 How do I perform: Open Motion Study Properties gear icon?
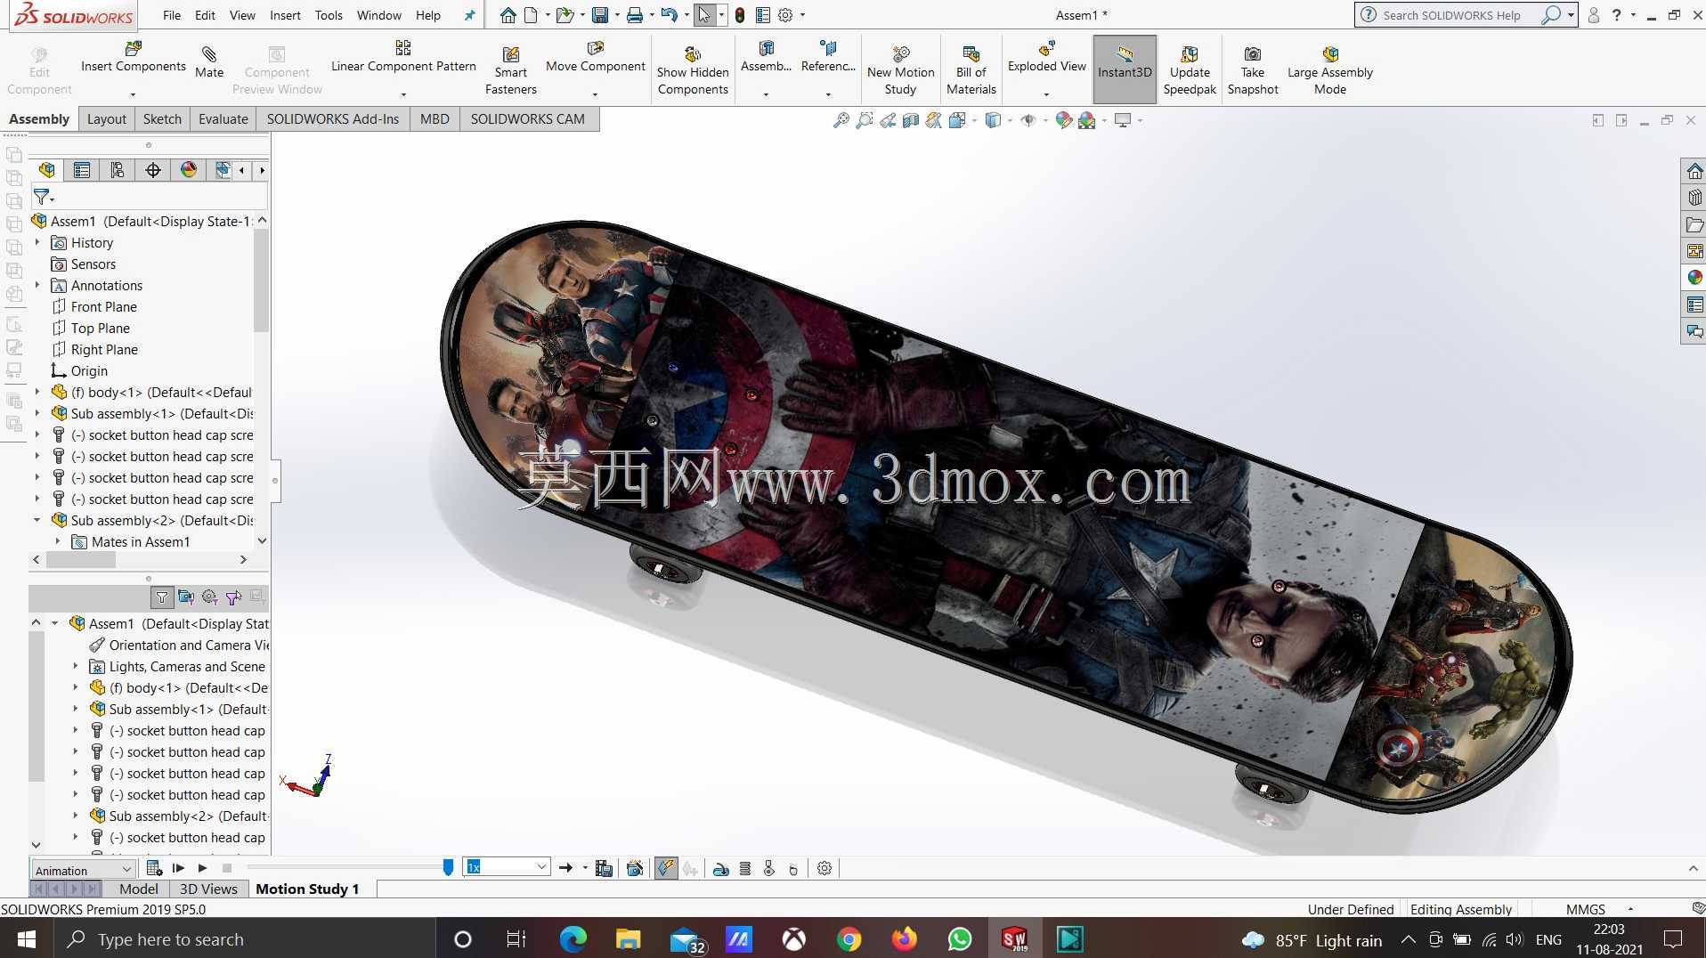click(825, 868)
